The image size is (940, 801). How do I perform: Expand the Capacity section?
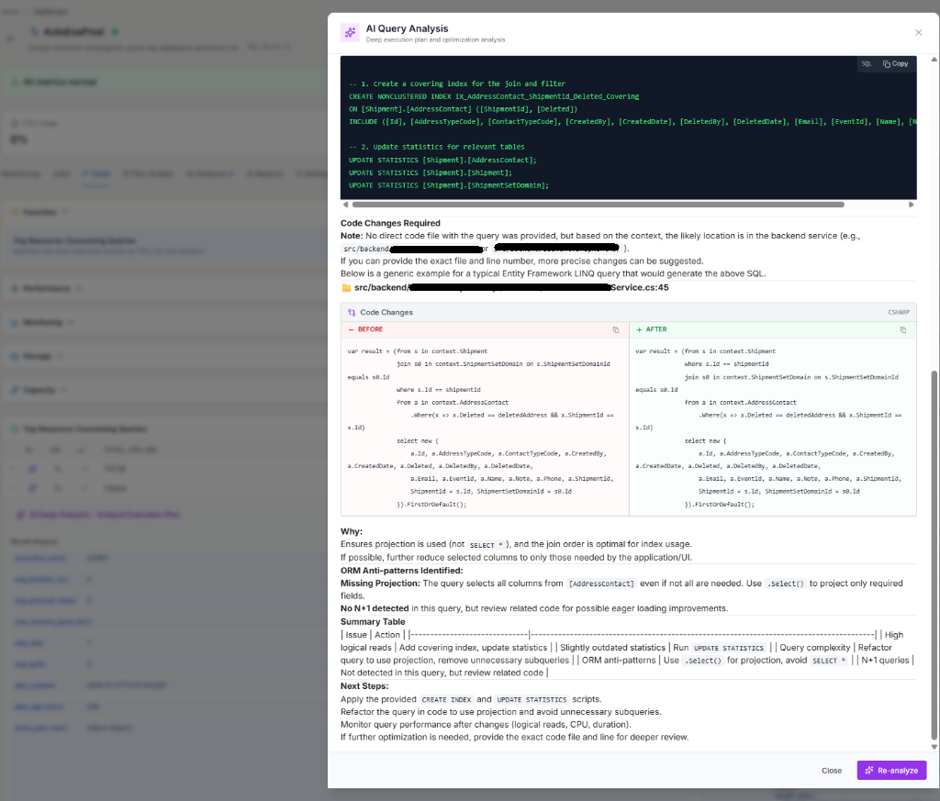coord(39,389)
